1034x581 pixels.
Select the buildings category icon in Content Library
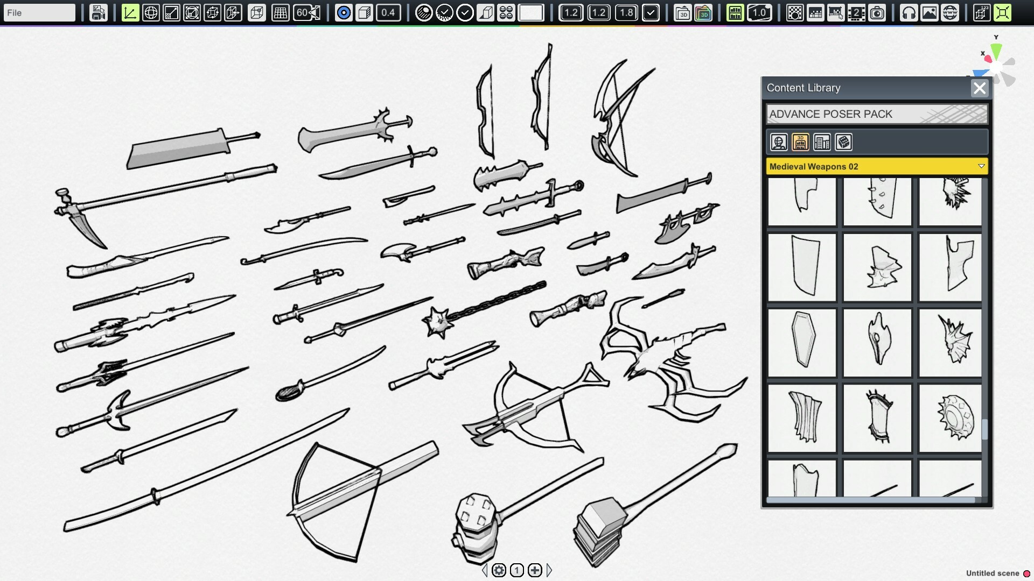click(821, 142)
